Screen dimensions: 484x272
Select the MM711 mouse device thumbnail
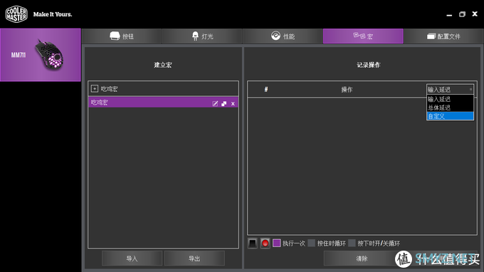coord(41,55)
